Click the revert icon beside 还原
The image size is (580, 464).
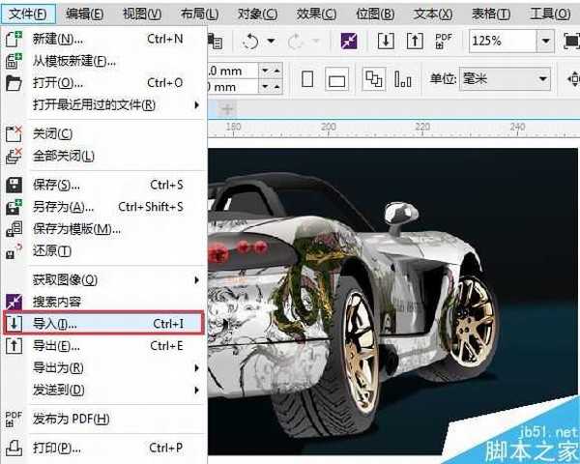[x=14, y=251]
